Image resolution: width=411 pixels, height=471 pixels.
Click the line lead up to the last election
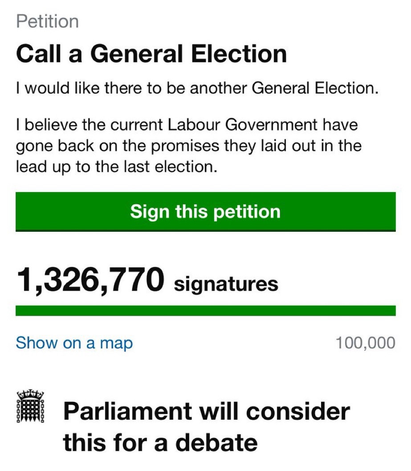point(117,167)
